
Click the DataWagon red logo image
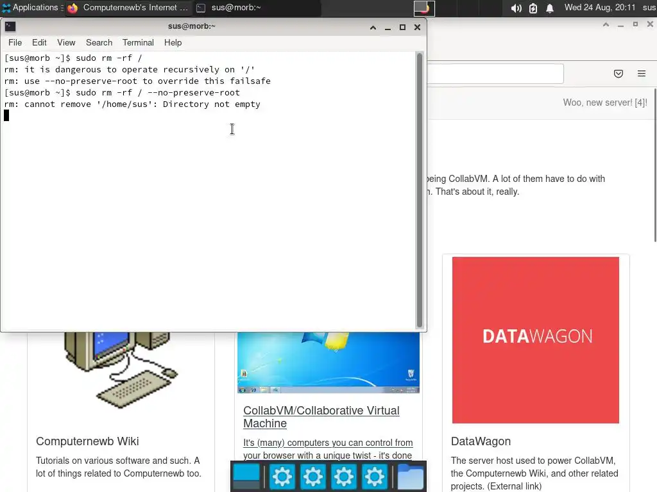pyautogui.click(x=536, y=340)
